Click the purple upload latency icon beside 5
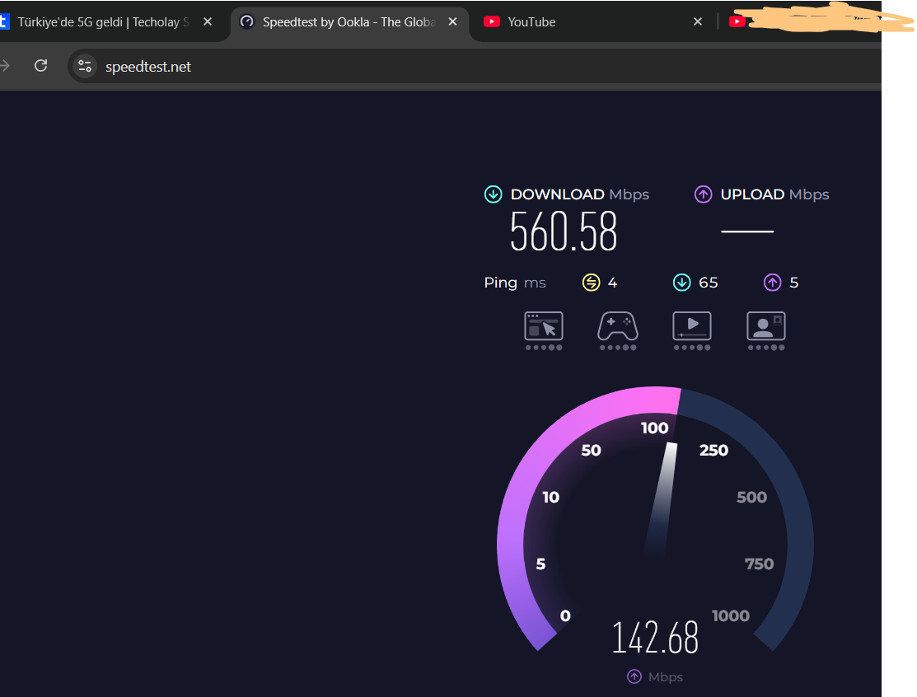Image resolution: width=917 pixels, height=697 pixels. (x=773, y=283)
